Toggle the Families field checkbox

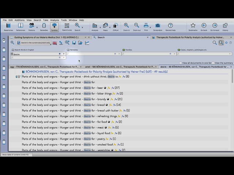123,54
